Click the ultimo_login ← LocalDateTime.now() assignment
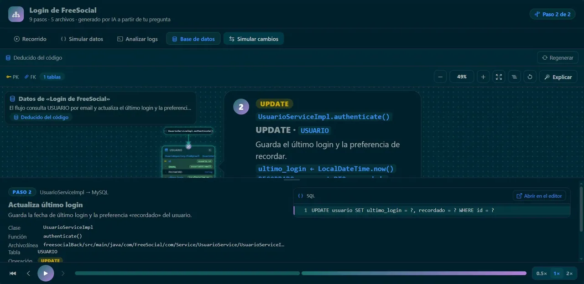 pyautogui.click(x=326, y=169)
